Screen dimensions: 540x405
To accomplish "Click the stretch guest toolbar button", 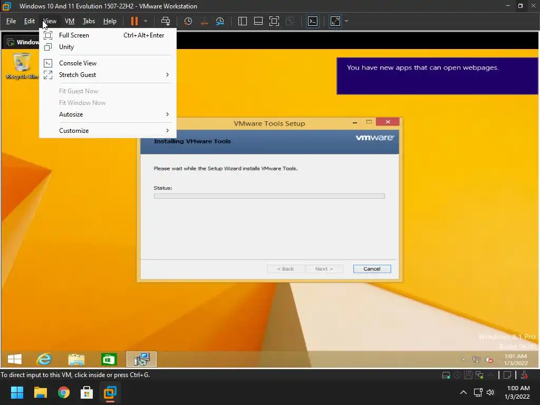I will pyautogui.click(x=335, y=21).
